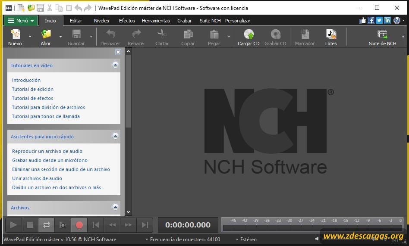This screenshot has height=246, width=409.
Task: Jump to the end of the audio
Action: pyautogui.click(x=145, y=225)
